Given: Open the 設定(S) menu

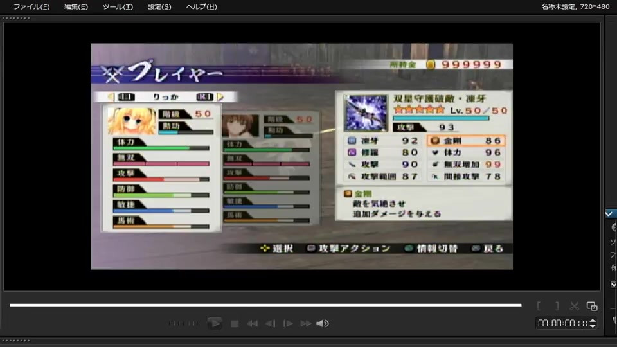Looking at the screenshot, I should pos(159,6).
